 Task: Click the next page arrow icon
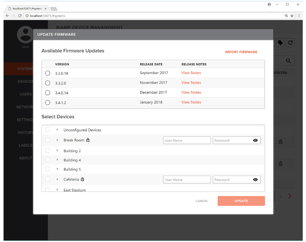pos(290,196)
